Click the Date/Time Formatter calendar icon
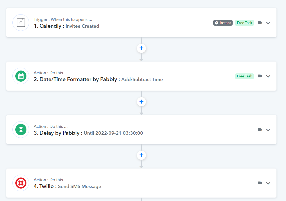The image size is (286, 201). (x=21, y=76)
